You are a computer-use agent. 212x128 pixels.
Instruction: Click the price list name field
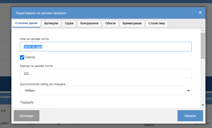106,47
